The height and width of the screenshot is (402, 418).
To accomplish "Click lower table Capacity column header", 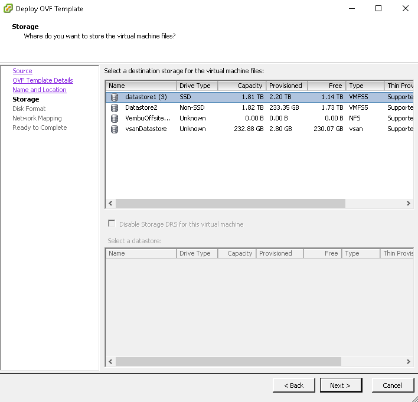I will click(x=237, y=253).
